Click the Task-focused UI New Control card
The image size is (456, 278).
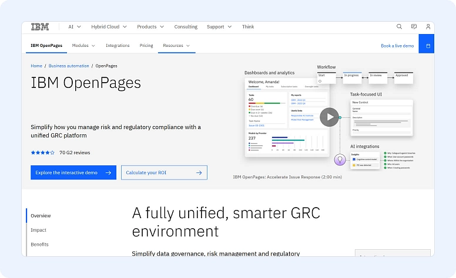381,118
